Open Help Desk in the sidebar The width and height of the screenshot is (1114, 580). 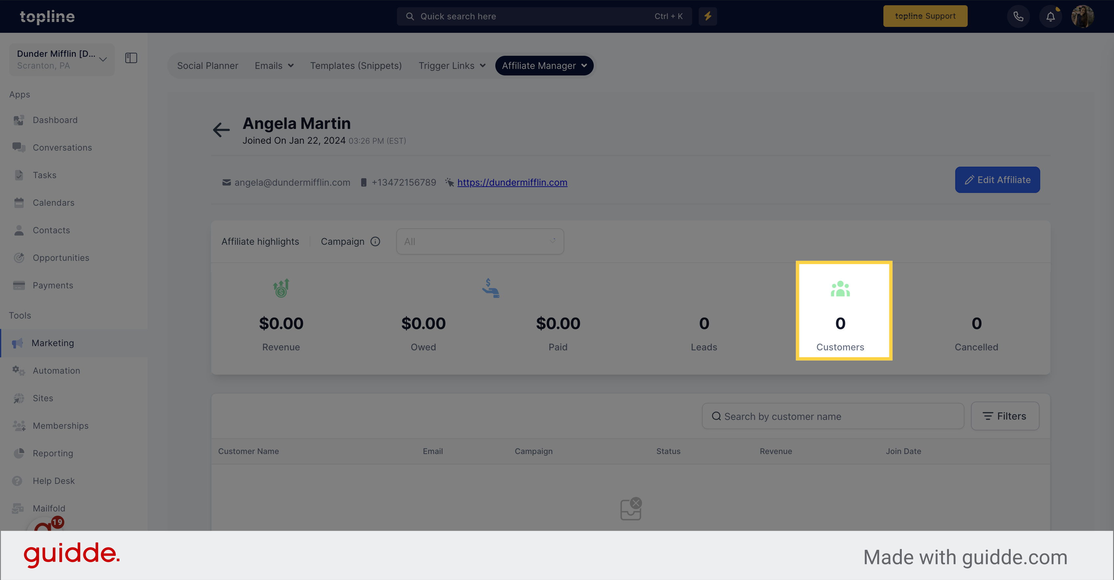(53, 481)
